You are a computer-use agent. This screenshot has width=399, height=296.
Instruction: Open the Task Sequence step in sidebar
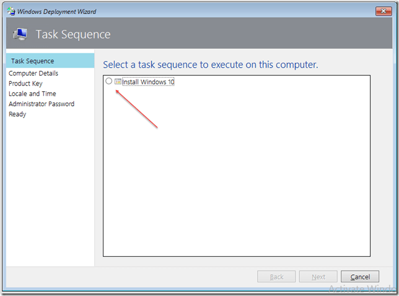(33, 61)
